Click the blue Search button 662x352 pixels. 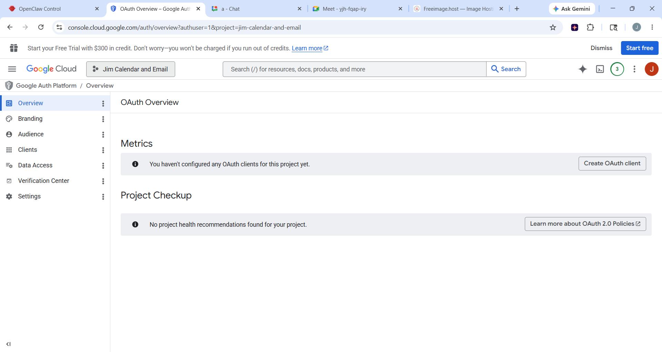(506, 69)
